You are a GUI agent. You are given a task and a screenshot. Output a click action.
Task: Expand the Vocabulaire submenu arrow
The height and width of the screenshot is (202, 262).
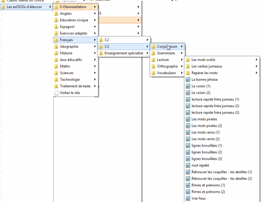click(182, 73)
